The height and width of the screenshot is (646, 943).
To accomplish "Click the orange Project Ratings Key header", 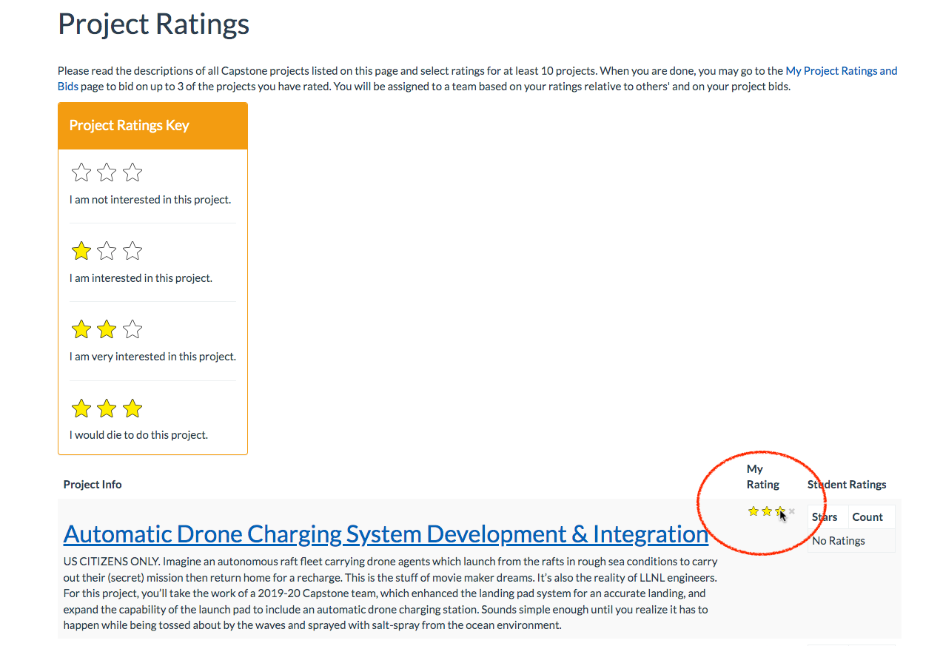I will pyautogui.click(x=152, y=126).
